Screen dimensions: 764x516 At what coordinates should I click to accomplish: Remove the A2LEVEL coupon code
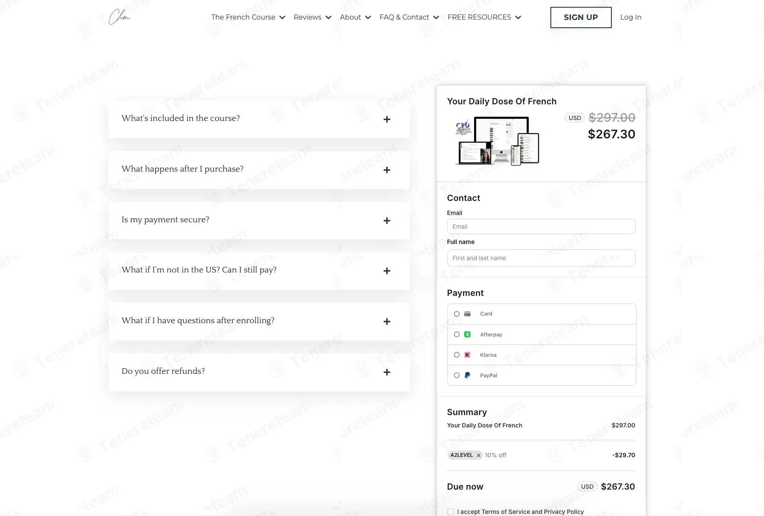(x=478, y=455)
